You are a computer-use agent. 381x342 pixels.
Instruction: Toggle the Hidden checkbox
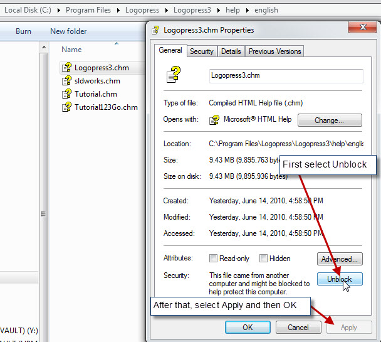[x=263, y=258]
